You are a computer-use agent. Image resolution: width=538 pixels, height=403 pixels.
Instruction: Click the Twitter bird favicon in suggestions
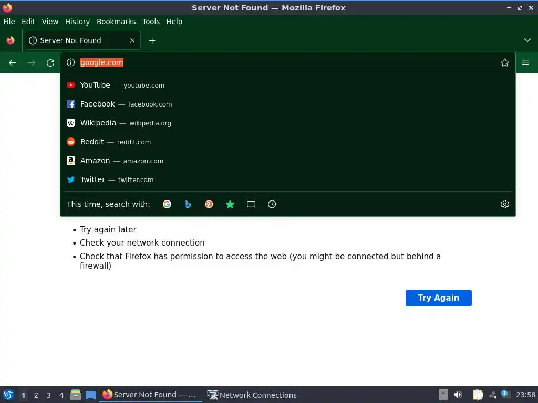click(x=71, y=179)
